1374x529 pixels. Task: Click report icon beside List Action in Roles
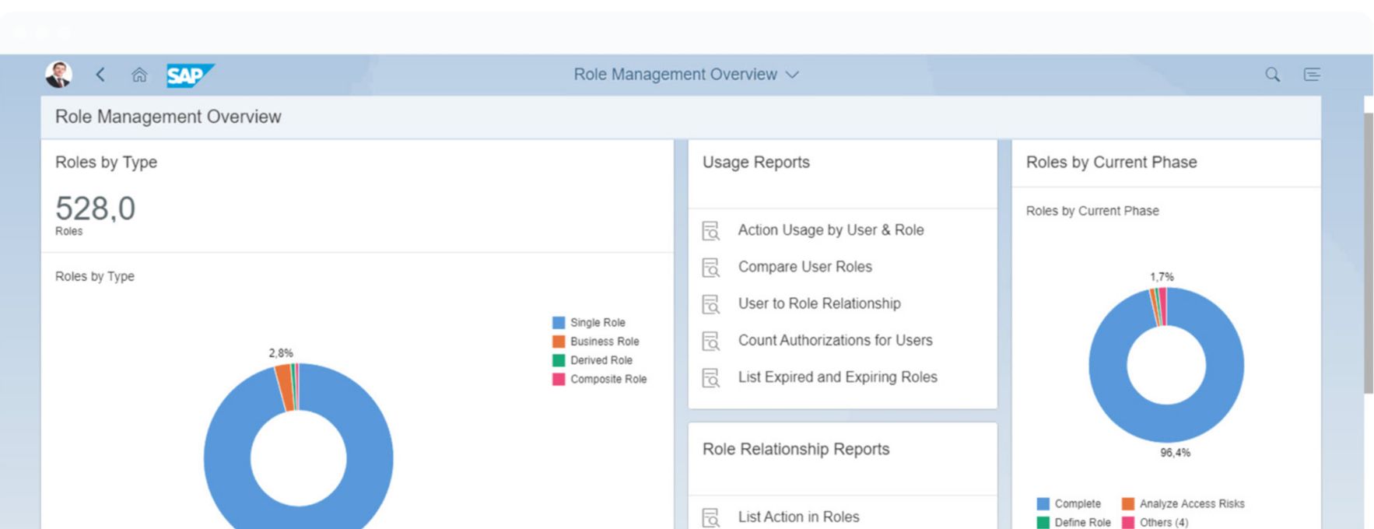click(x=710, y=517)
